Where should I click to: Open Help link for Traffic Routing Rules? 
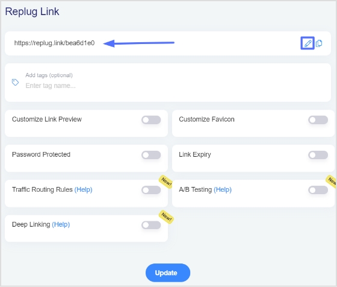(84, 189)
